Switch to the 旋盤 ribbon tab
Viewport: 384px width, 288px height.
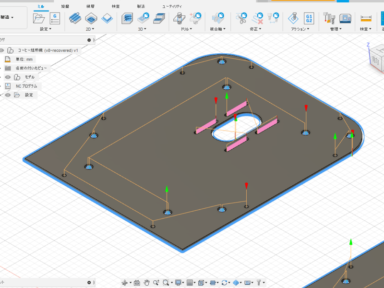(x=65, y=6)
